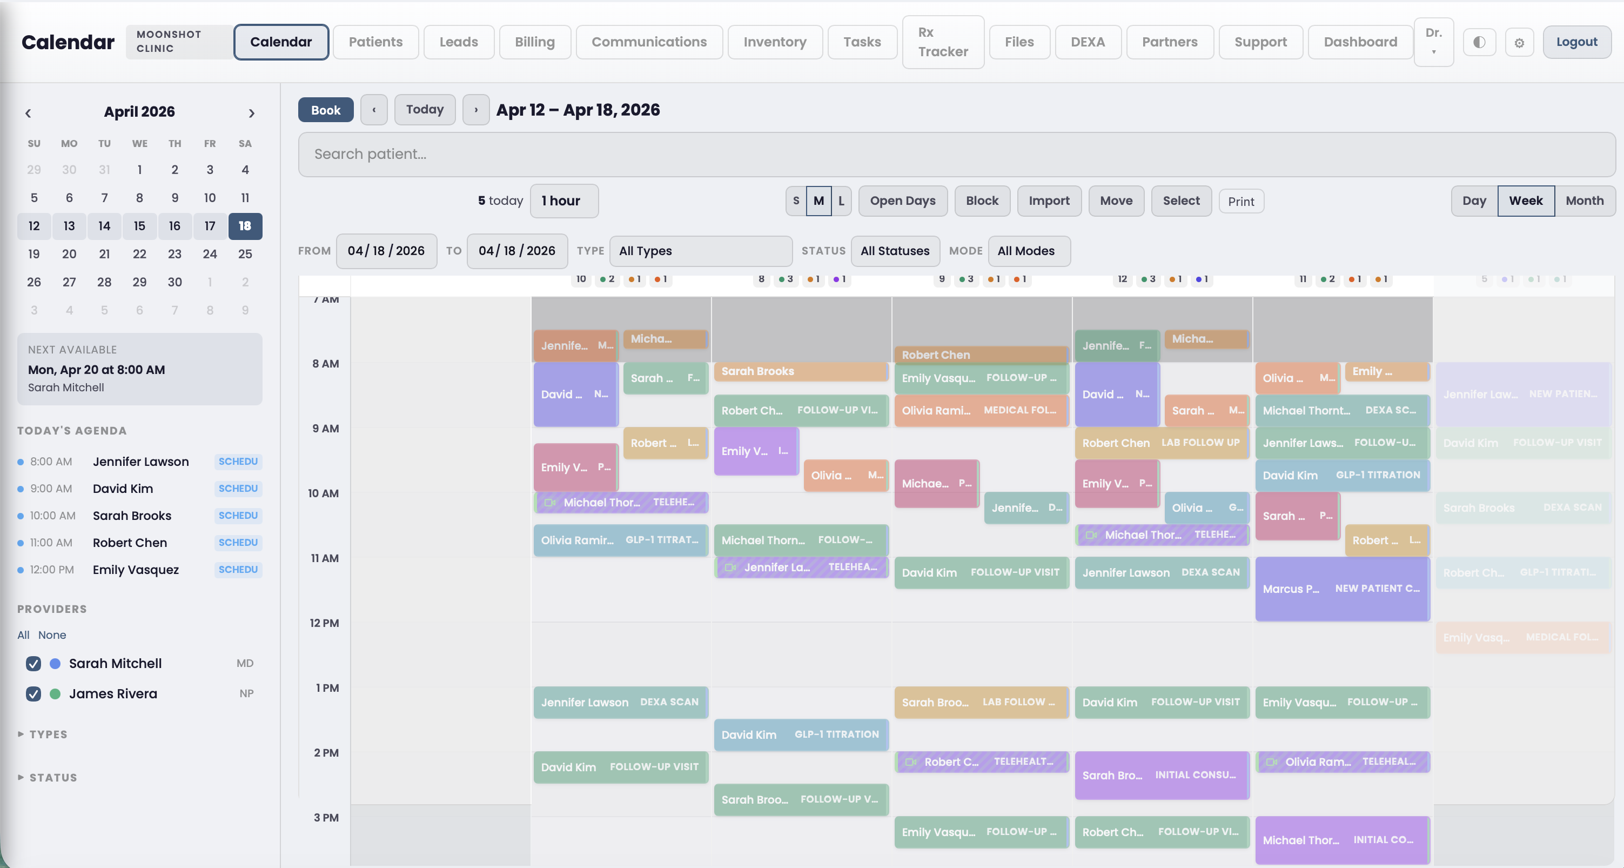Toggle Sarah Mitchell provider checkbox
Viewport: 1624px width, 868px height.
click(x=33, y=664)
